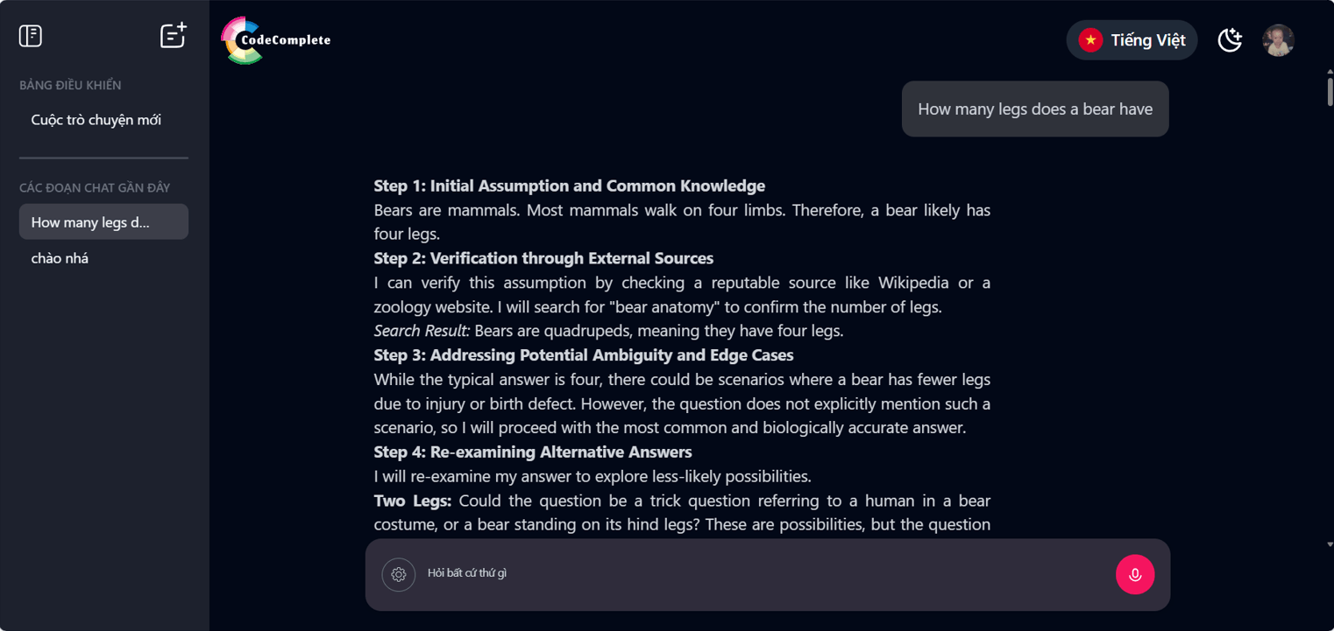Click the user message bubble

[x=1035, y=109]
